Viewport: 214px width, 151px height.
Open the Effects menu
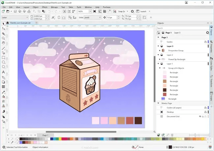pyautogui.click(x=44, y=7)
